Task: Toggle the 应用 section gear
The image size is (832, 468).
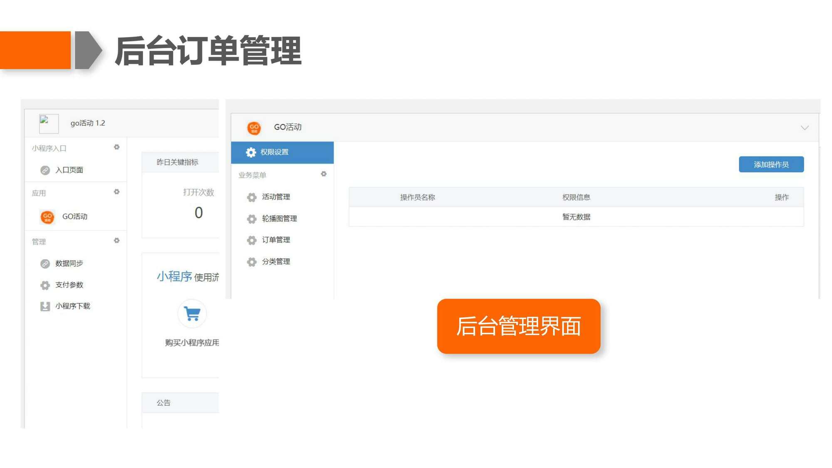Action: point(117,192)
